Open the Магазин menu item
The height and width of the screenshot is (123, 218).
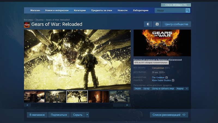35,10
